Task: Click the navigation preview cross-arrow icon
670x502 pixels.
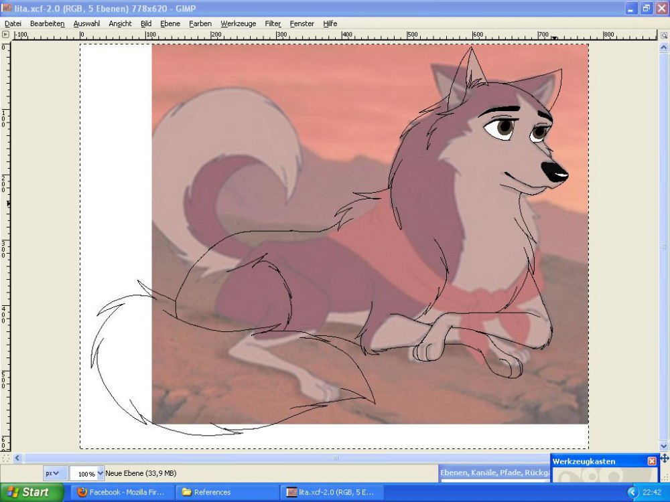Action: point(665,458)
